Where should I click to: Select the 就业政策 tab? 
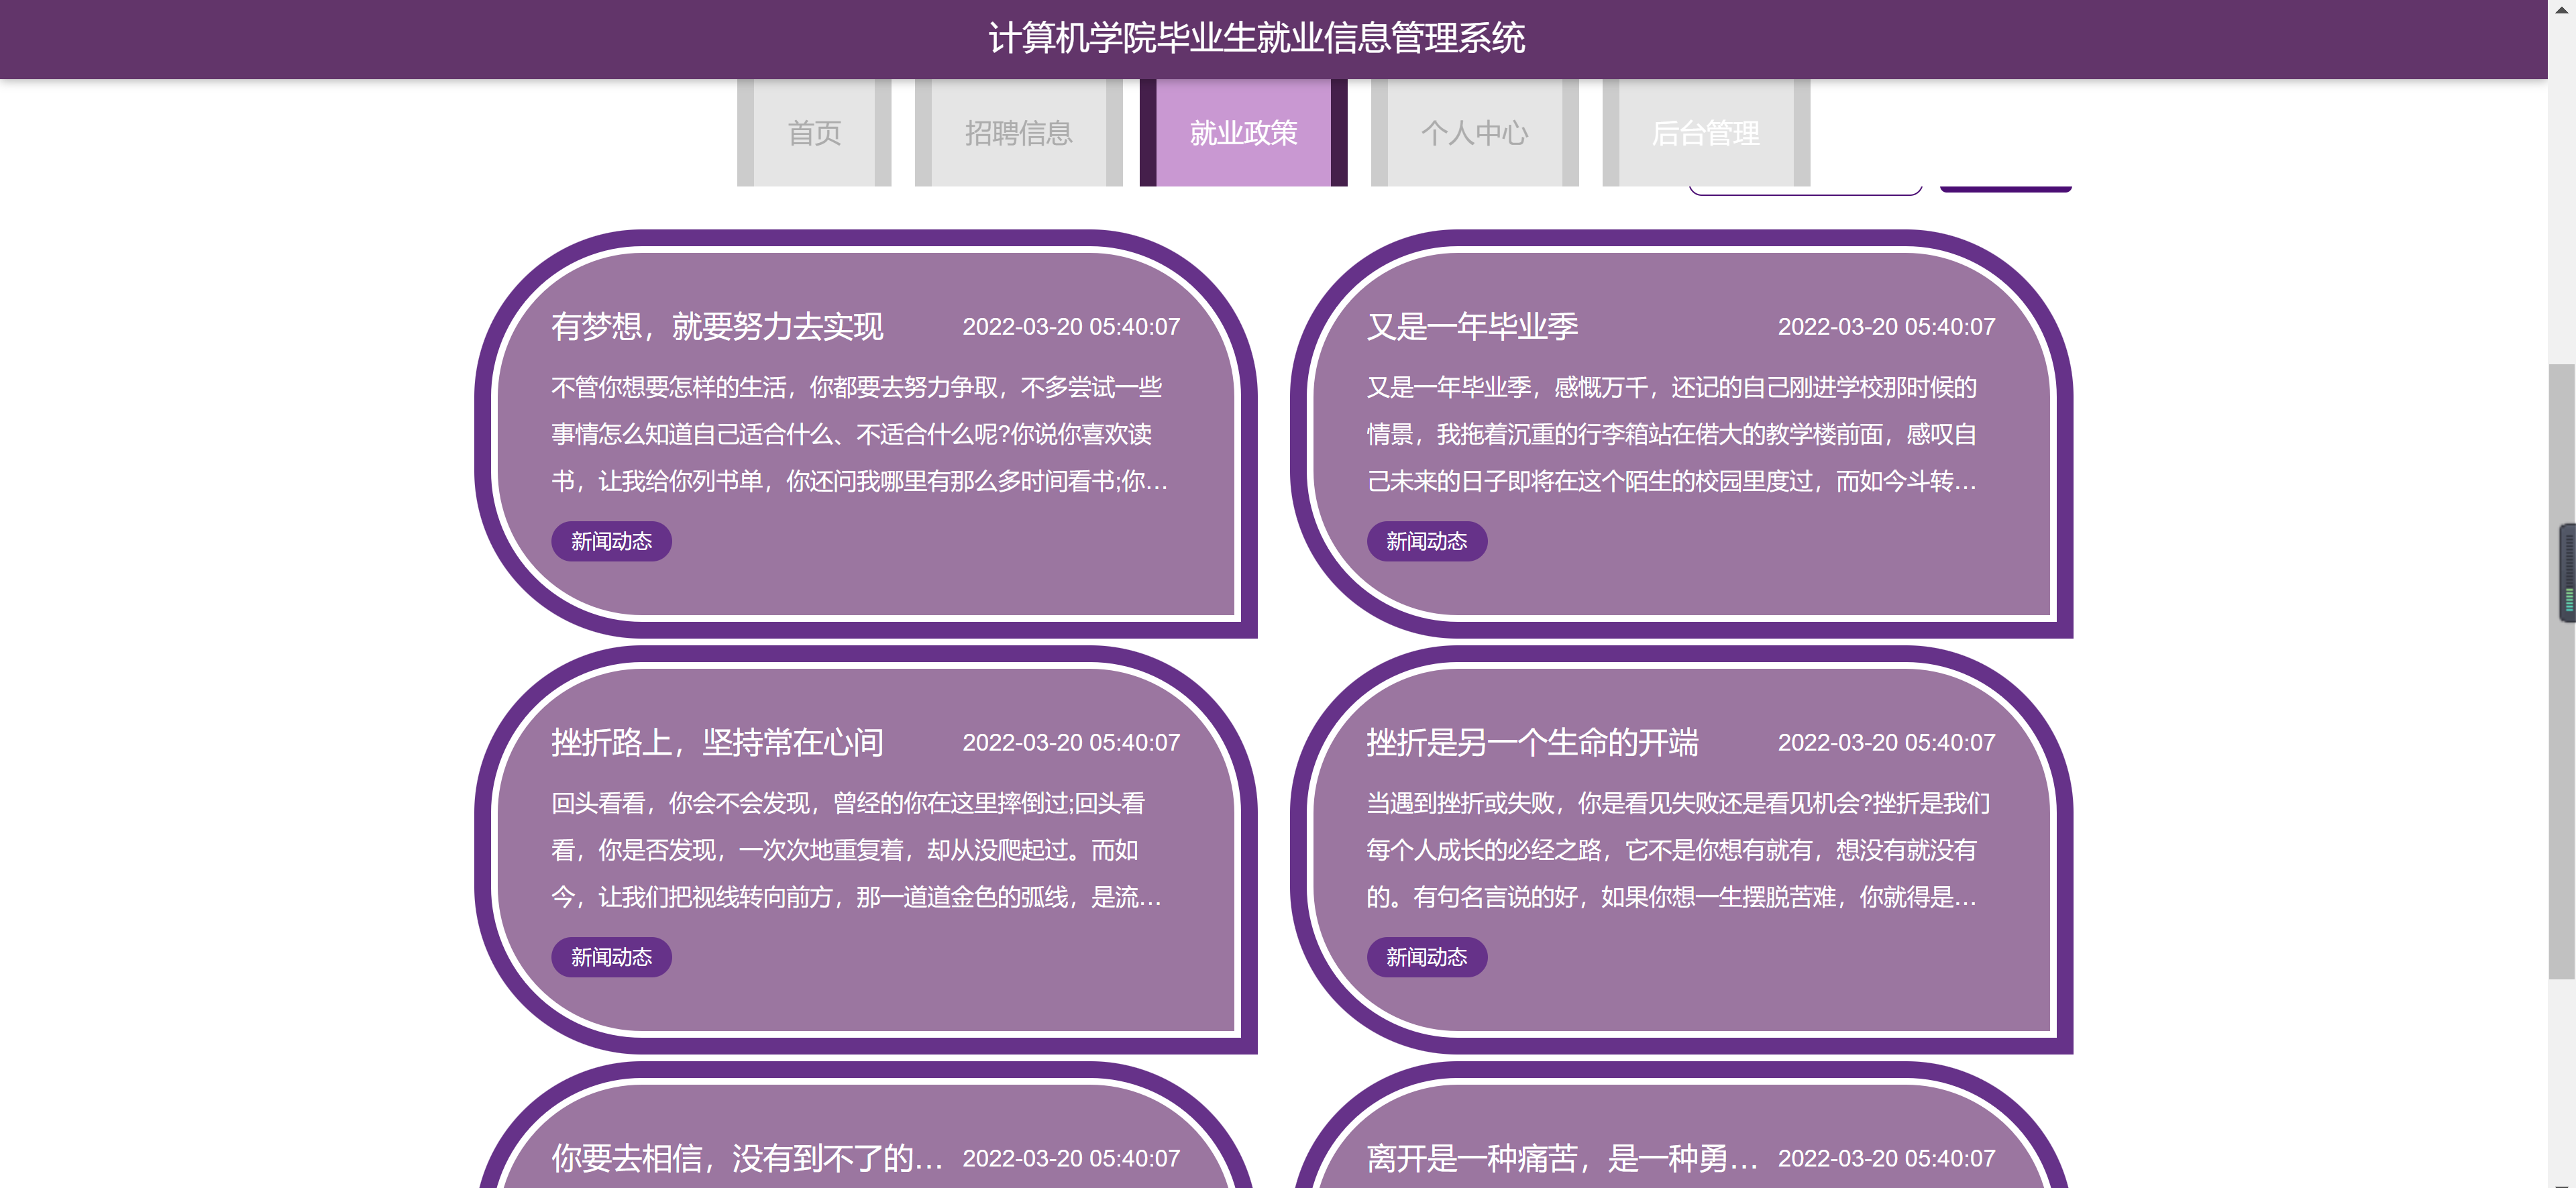(x=1243, y=133)
